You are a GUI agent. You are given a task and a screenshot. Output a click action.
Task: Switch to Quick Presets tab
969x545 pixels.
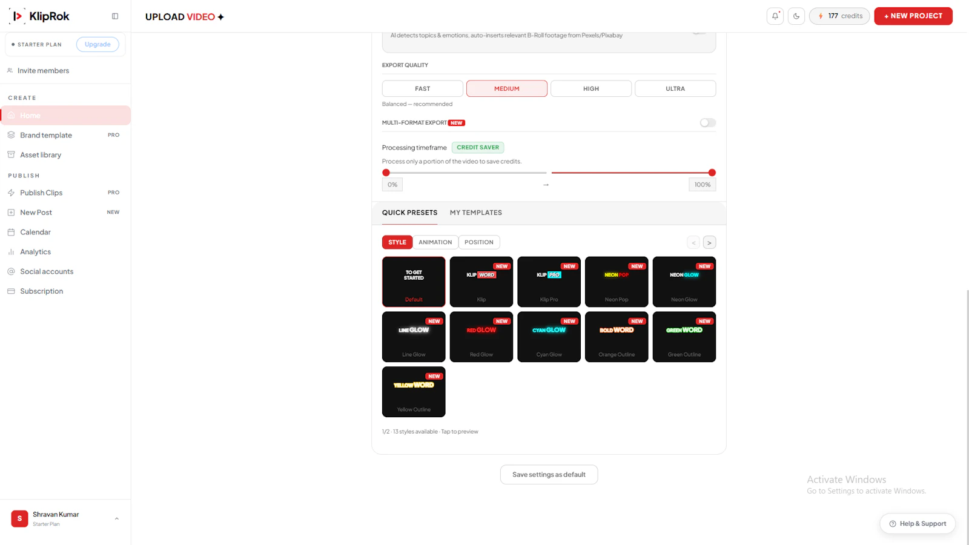click(x=409, y=213)
